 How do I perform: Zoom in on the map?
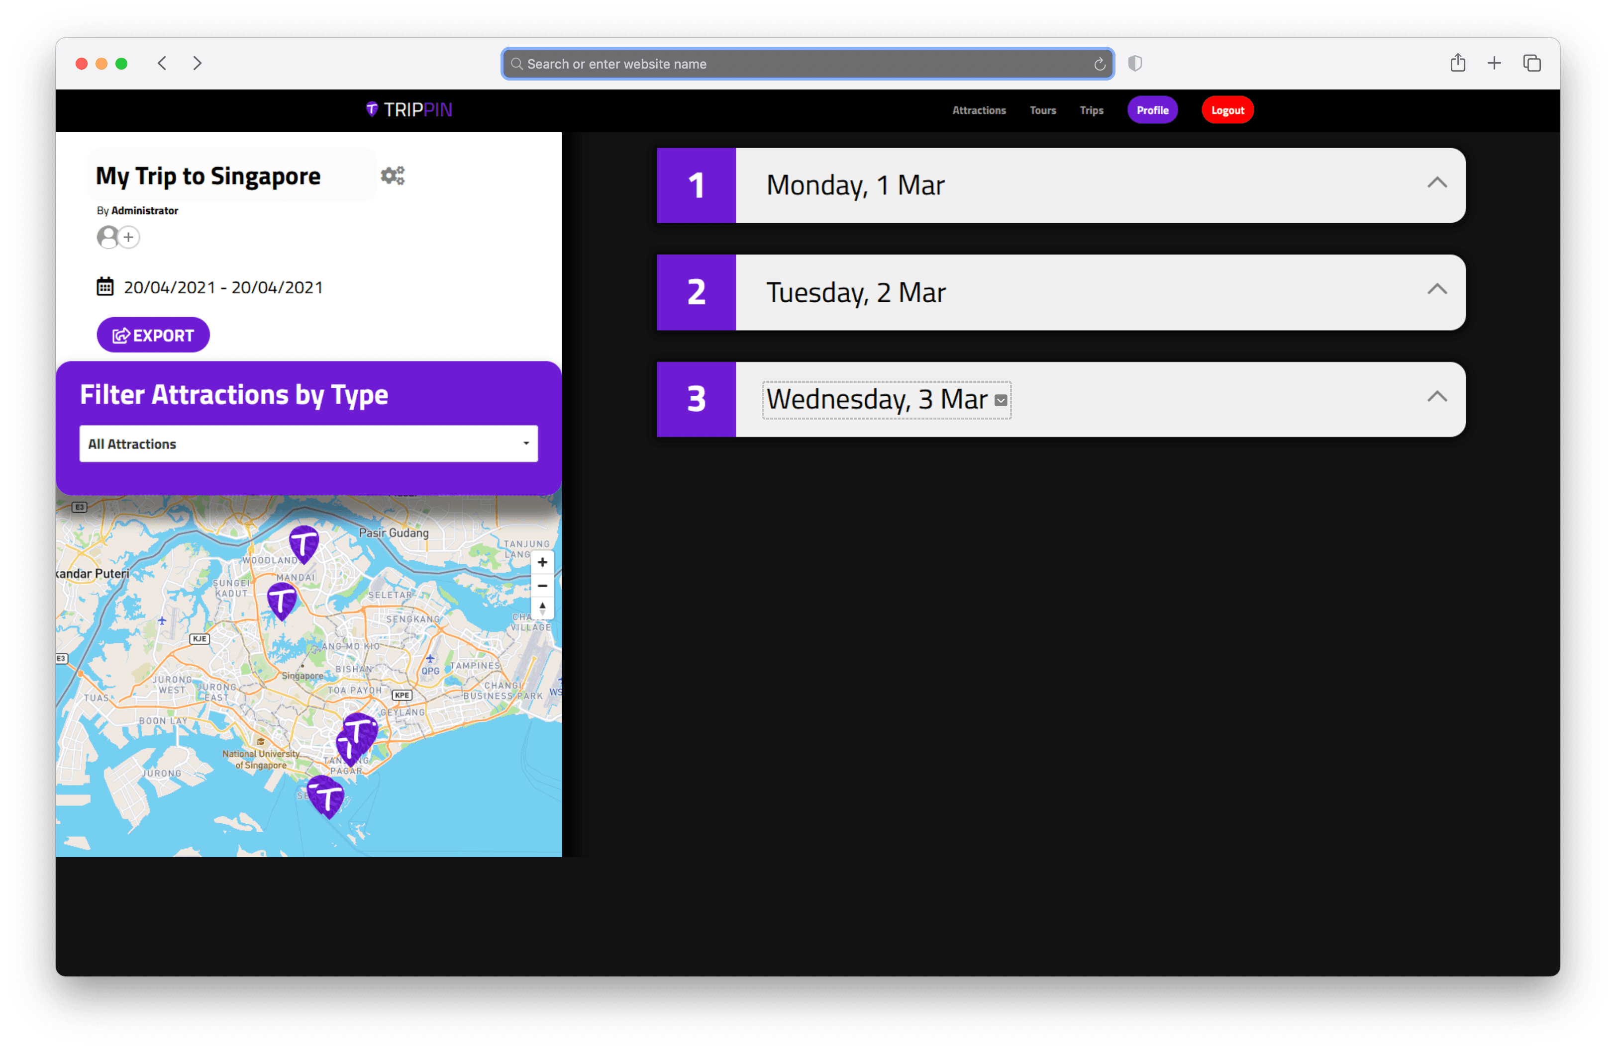(x=542, y=562)
